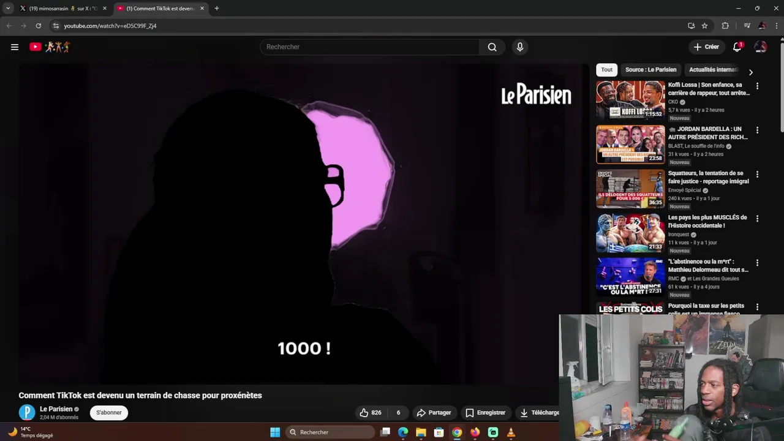Click the search magnifier button
This screenshot has width=784, height=441.
click(x=492, y=47)
